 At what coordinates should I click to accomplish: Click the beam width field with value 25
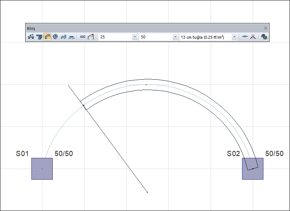coord(114,37)
